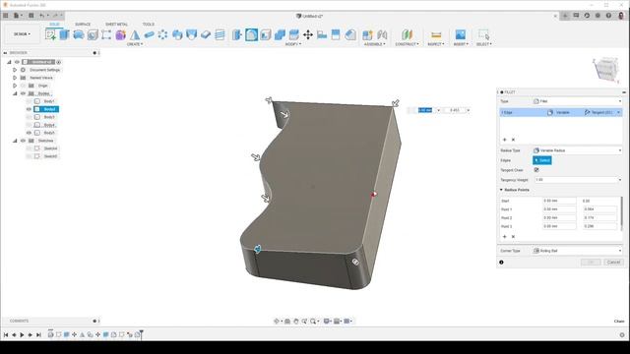The image size is (630, 354).
Task: Expand the Document Settings node
Action: (15, 70)
